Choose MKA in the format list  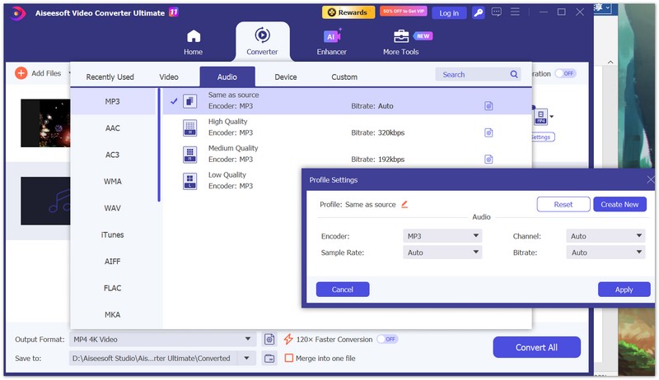pyautogui.click(x=113, y=314)
